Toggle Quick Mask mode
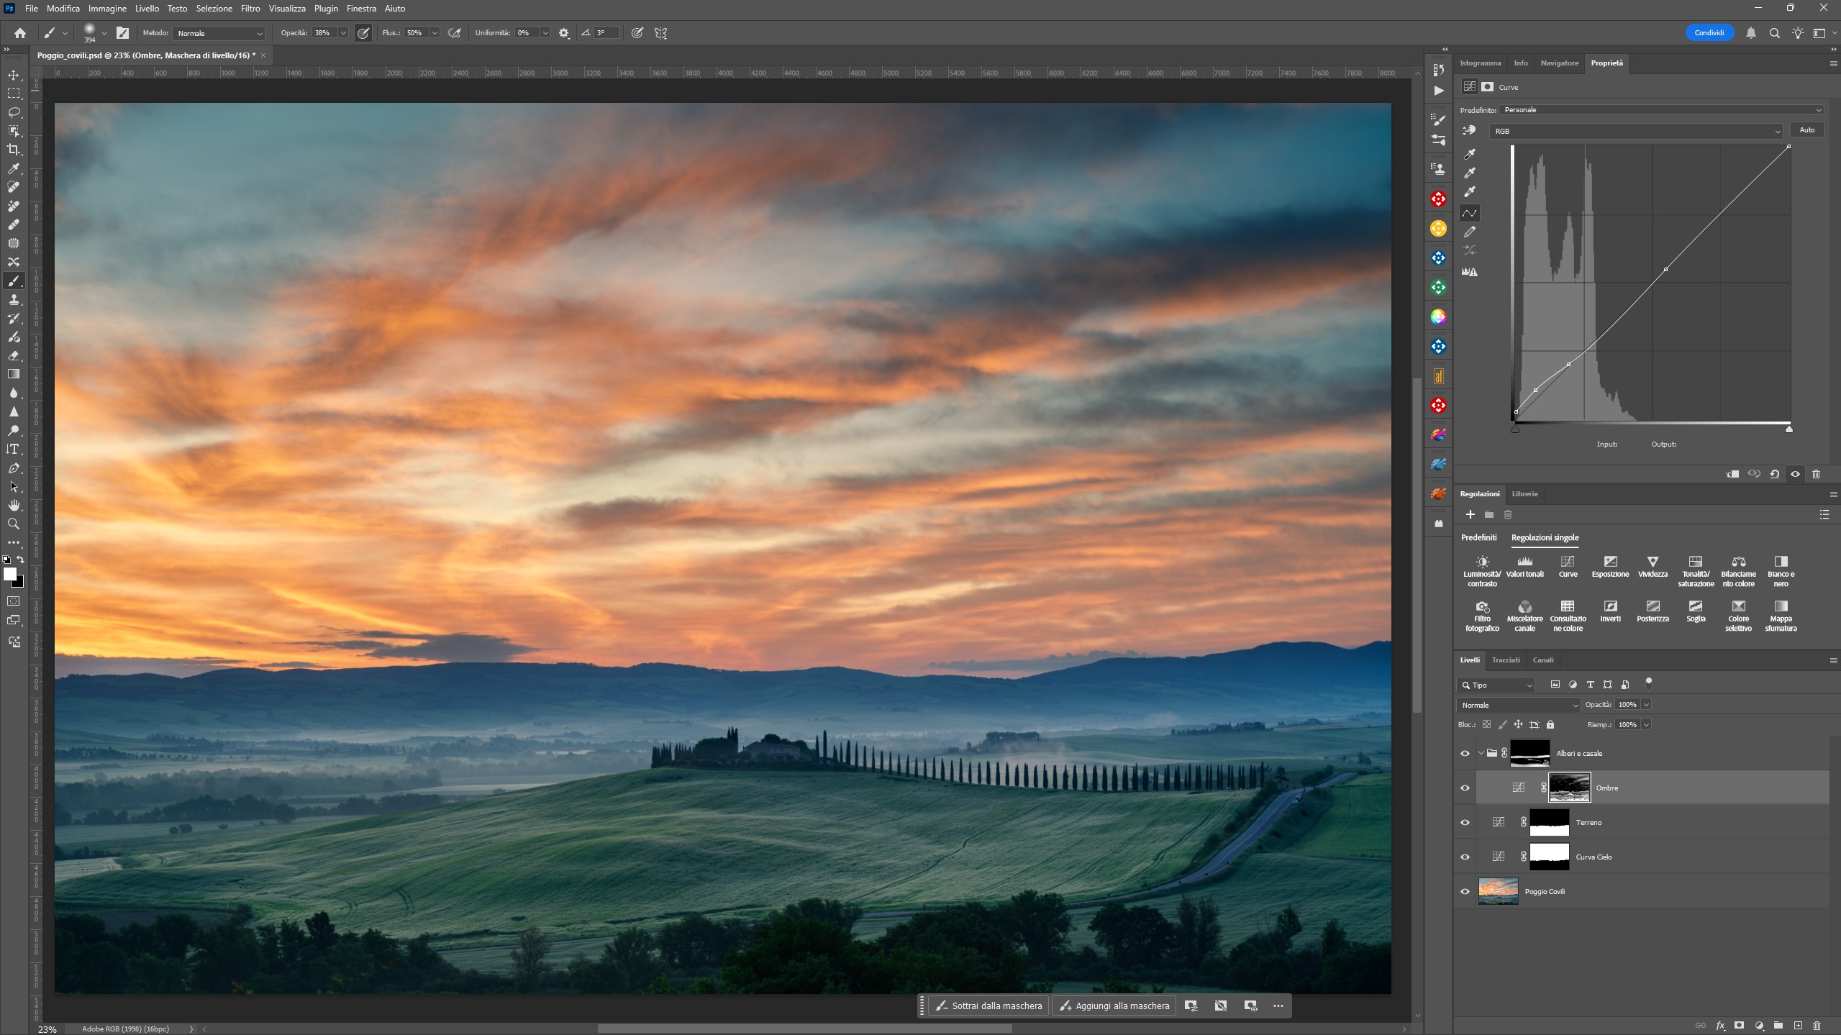Image resolution: width=1841 pixels, height=1035 pixels. pos(14,601)
